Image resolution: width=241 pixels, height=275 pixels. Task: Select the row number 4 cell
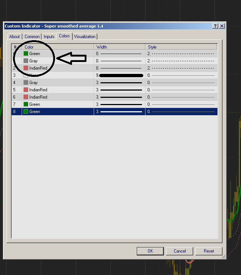click(17, 83)
